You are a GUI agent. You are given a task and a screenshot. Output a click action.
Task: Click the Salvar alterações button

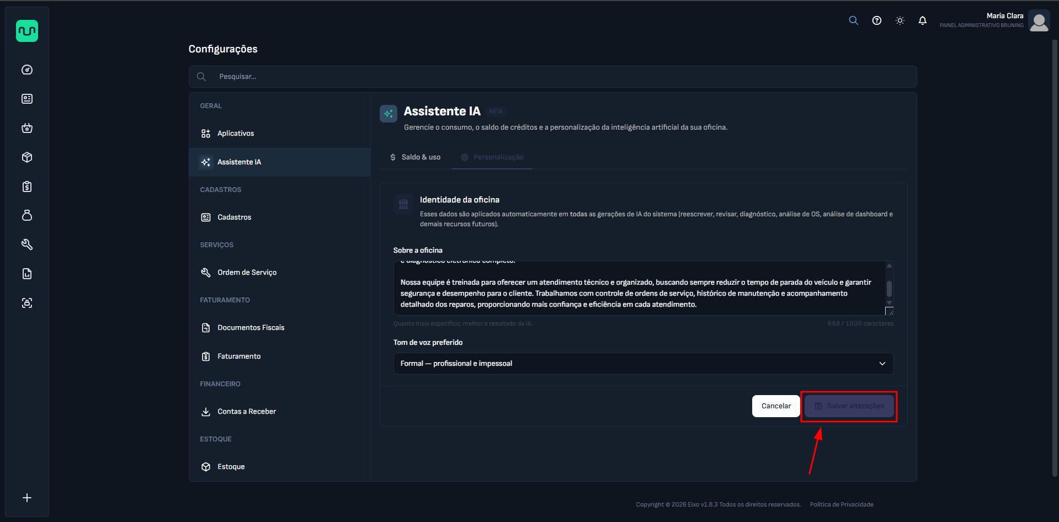[849, 406]
